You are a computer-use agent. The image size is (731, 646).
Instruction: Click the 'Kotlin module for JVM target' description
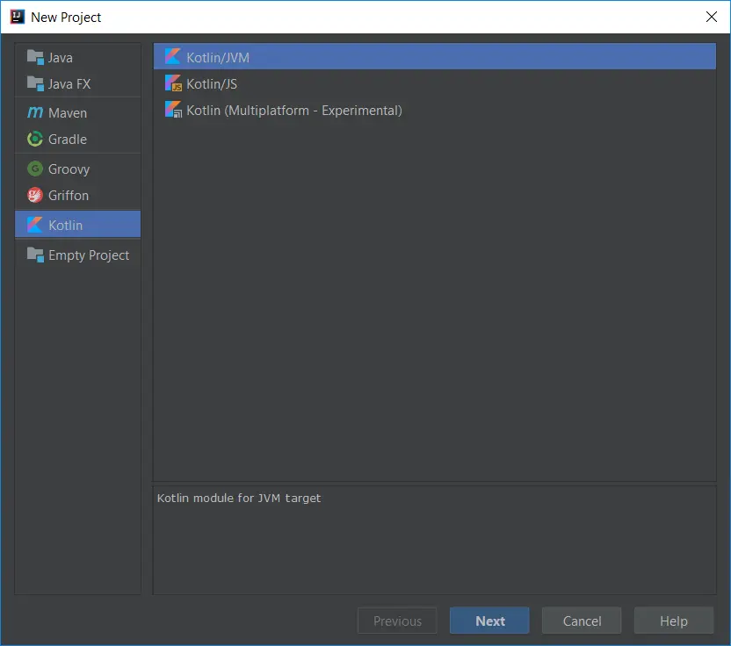coord(239,499)
